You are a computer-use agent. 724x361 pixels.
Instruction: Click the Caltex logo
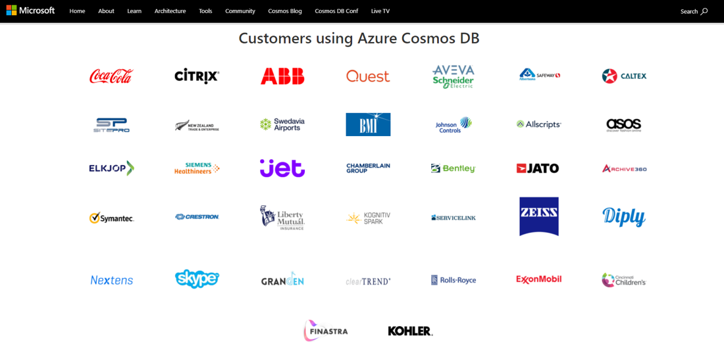click(x=624, y=76)
